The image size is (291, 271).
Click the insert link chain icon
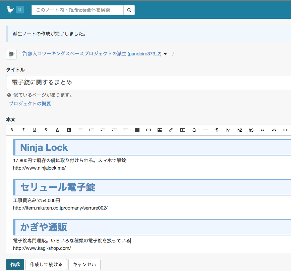[149, 130]
